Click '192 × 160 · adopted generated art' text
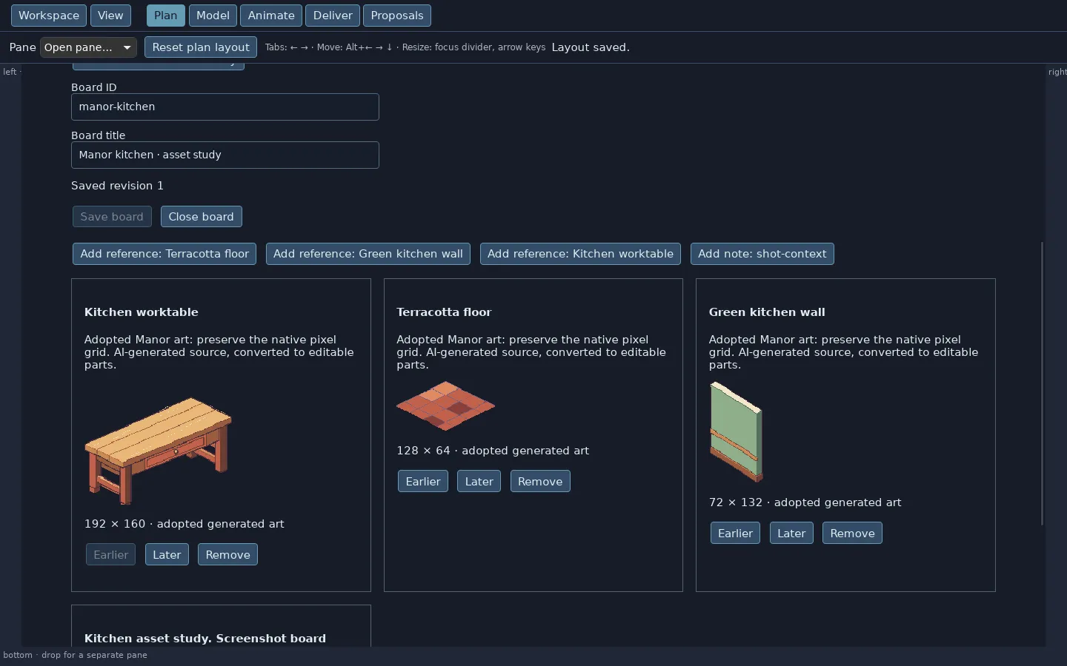The image size is (1067, 666). (x=185, y=524)
